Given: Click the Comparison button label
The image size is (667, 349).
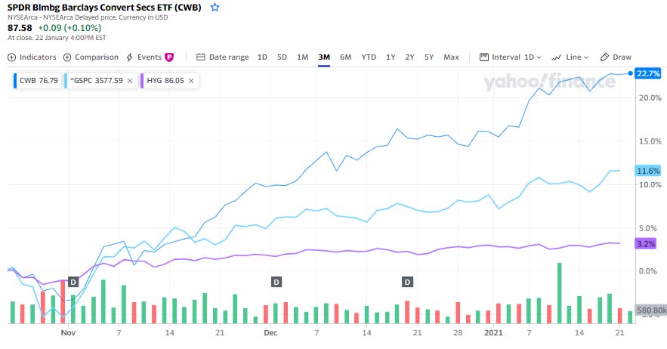Looking at the screenshot, I should click(97, 57).
